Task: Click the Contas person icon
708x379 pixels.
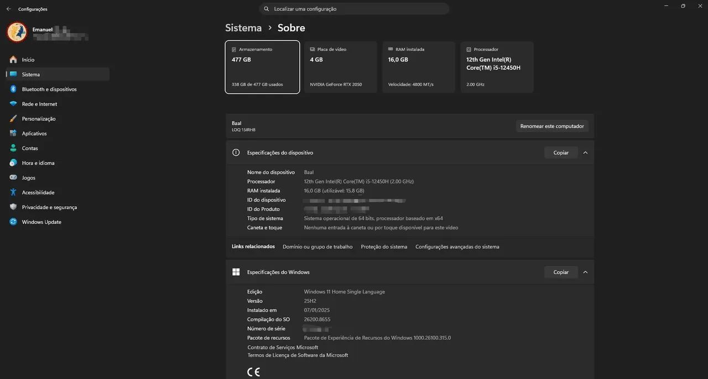Action: (x=13, y=148)
